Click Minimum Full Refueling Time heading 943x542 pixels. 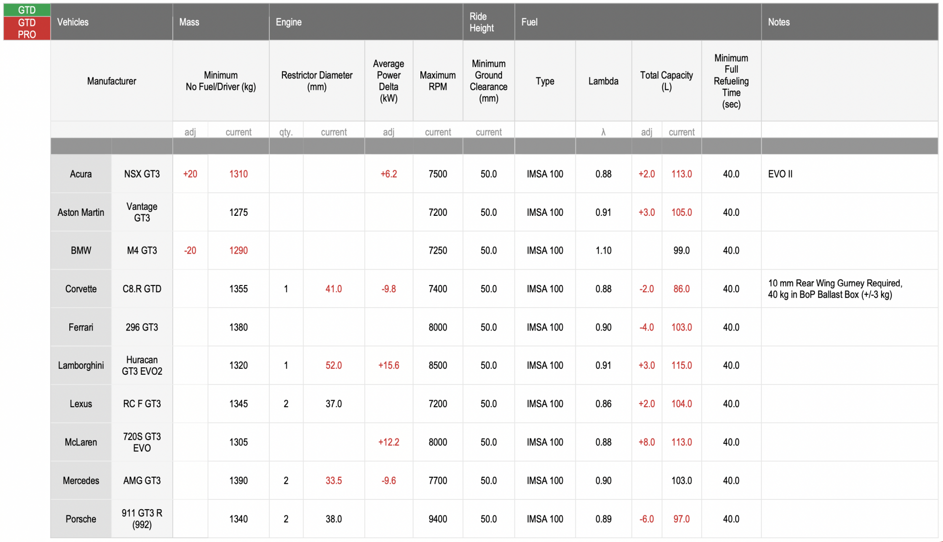pyautogui.click(x=731, y=81)
